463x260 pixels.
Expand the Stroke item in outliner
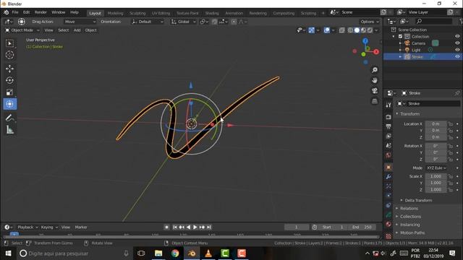pos(400,56)
